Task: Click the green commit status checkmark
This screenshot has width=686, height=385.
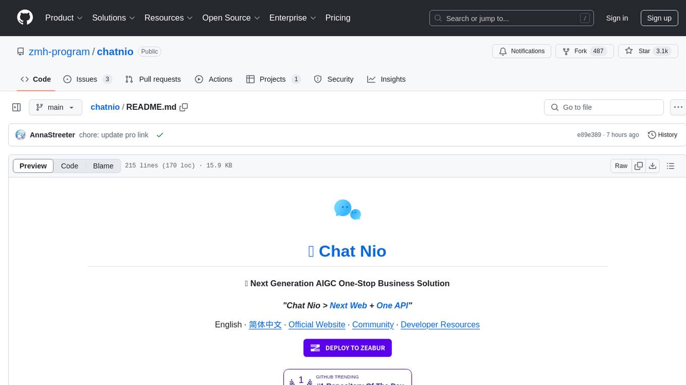Action: click(160, 135)
